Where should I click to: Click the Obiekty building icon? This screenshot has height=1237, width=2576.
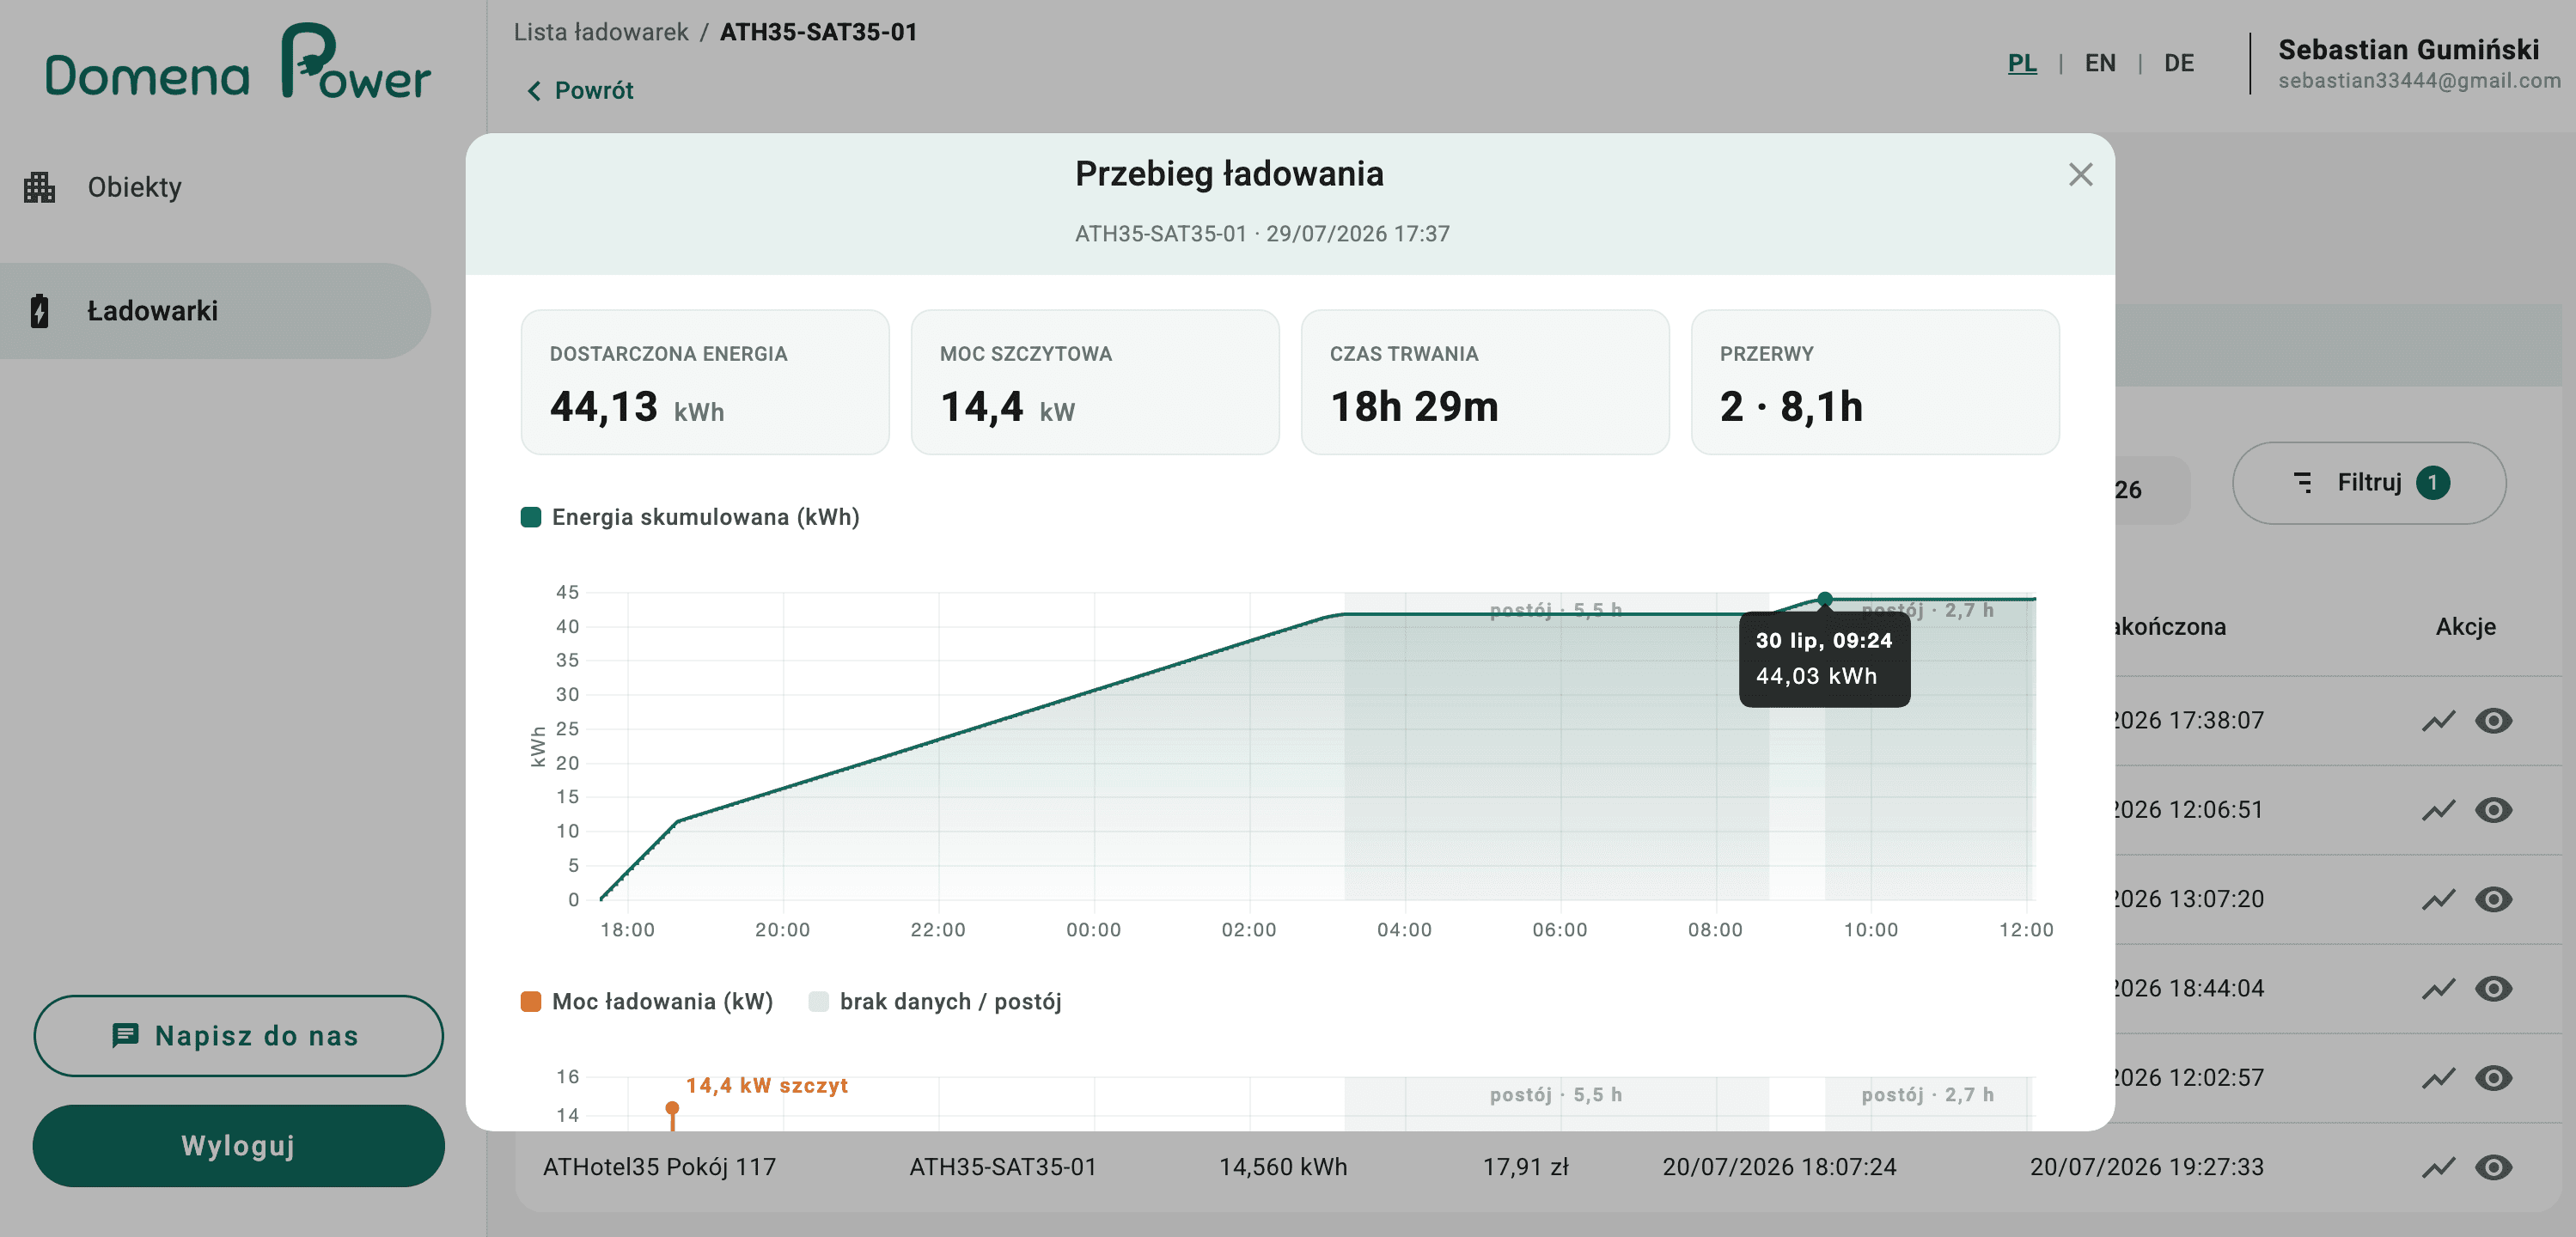[x=39, y=187]
